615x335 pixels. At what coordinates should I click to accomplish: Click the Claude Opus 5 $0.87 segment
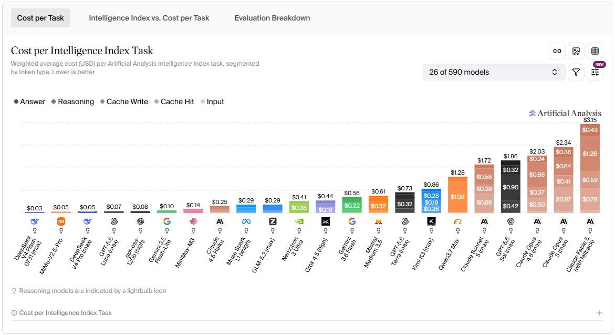(564, 199)
